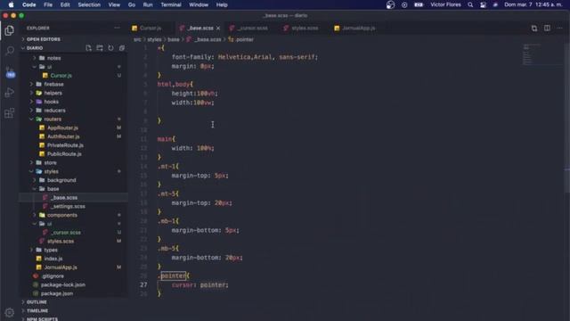This screenshot has height=321, width=570.
Task: Open the Source Control view
Action: (10, 71)
